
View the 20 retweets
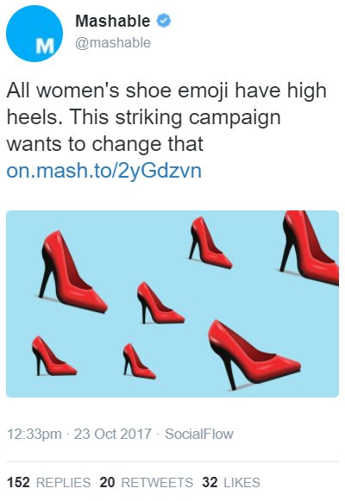(x=147, y=483)
